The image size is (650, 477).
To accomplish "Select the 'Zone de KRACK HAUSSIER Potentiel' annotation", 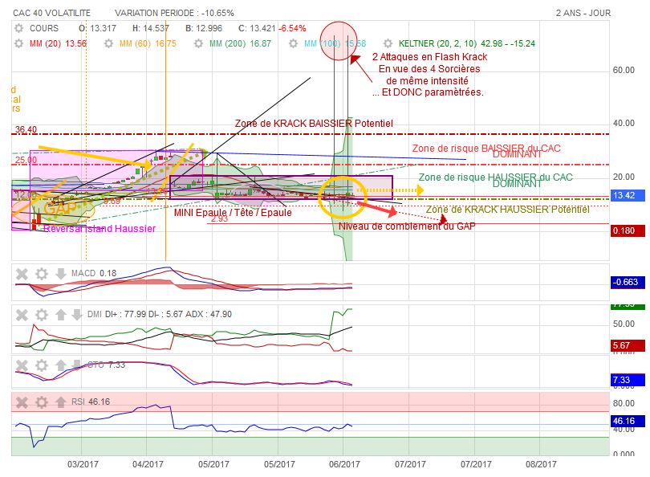I will pyautogui.click(x=508, y=210).
